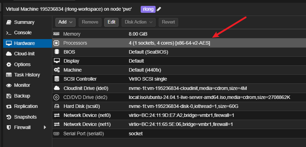Screen dimensions: 306x147
Task: Click the Display monitor icon
Action: coord(56,61)
